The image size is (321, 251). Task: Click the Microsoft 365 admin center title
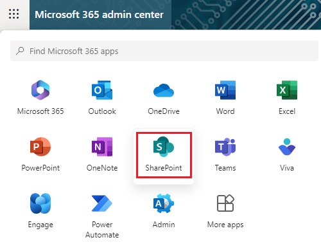[99, 15]
